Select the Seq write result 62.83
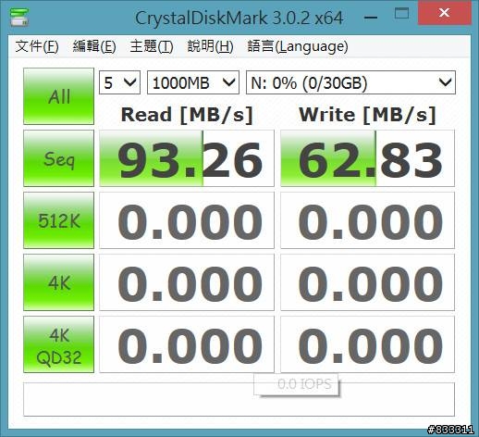The image size is (479, 437). [x=367, y=158]
